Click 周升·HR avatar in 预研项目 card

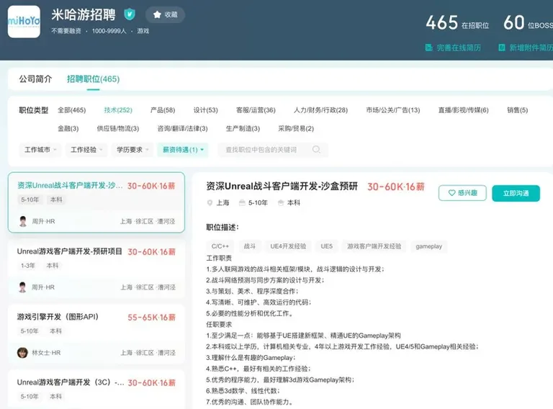(x=22, y=287)
